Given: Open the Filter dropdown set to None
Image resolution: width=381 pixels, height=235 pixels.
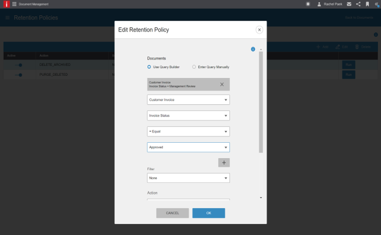Looking at the screenshot, I should pos(188,178).
